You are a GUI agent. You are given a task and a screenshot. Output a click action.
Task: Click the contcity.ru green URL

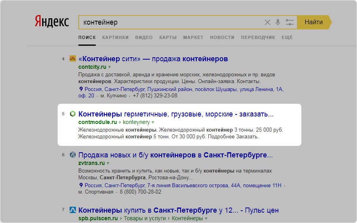point(92,67)
